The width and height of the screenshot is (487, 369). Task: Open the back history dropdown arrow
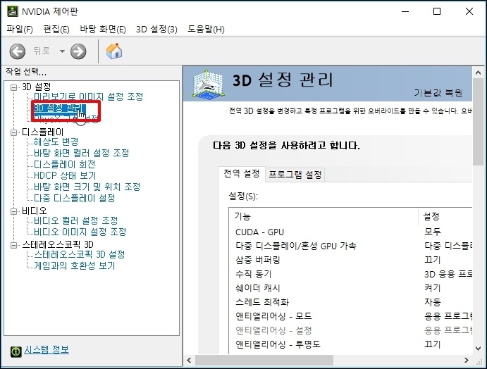pos(62,51)
